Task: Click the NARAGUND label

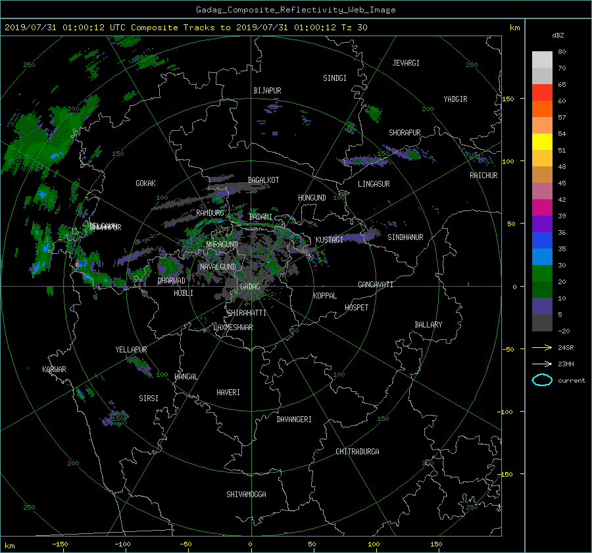Action: (x=222, y=245)
